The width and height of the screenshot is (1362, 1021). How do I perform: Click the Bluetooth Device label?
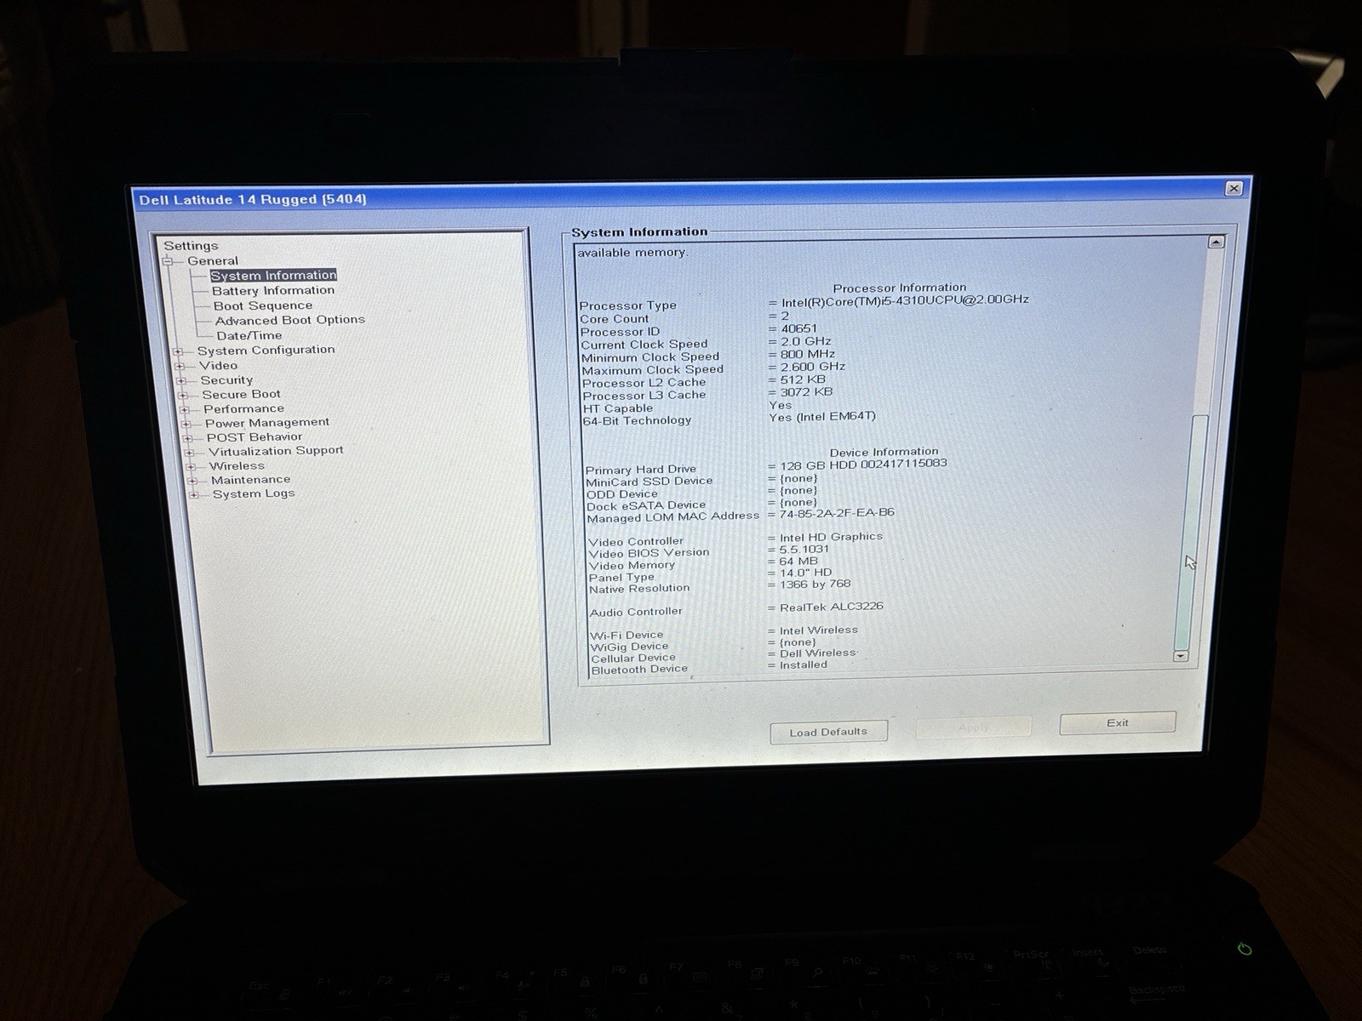[x=639, y=670]
